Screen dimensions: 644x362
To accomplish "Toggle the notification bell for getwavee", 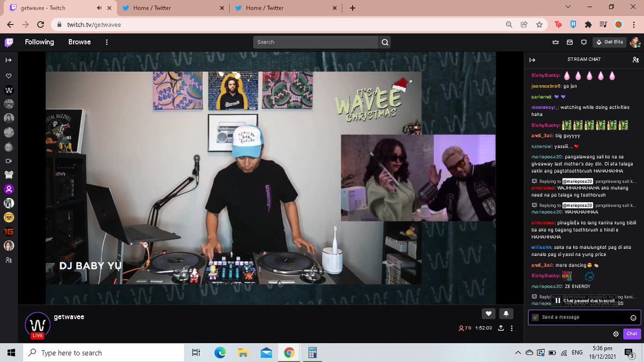I will point(506,314).
